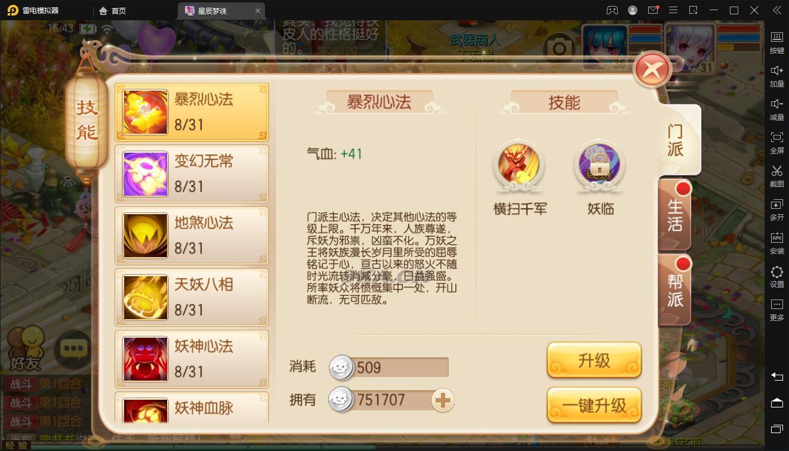
Task: Switch to the 生活 side tab
Action: pyautogui.click(x=675, y=215)
